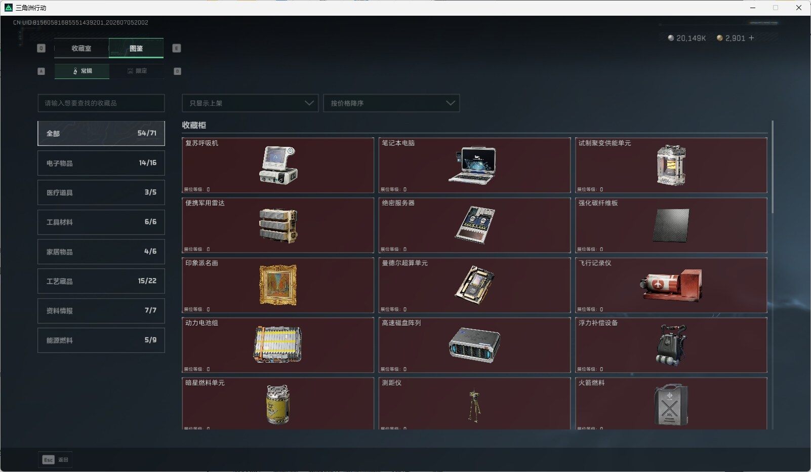
Task: Click the 便携军用雷达 radar image
Action: (x=278, y=225)
